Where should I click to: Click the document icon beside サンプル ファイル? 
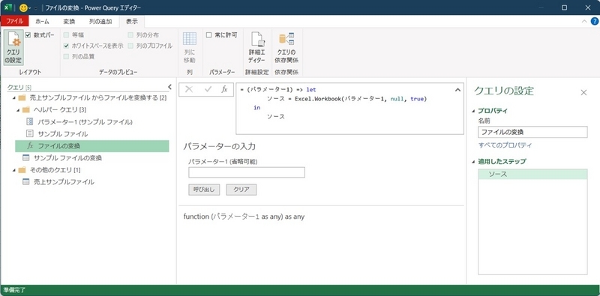pos(30,134)
